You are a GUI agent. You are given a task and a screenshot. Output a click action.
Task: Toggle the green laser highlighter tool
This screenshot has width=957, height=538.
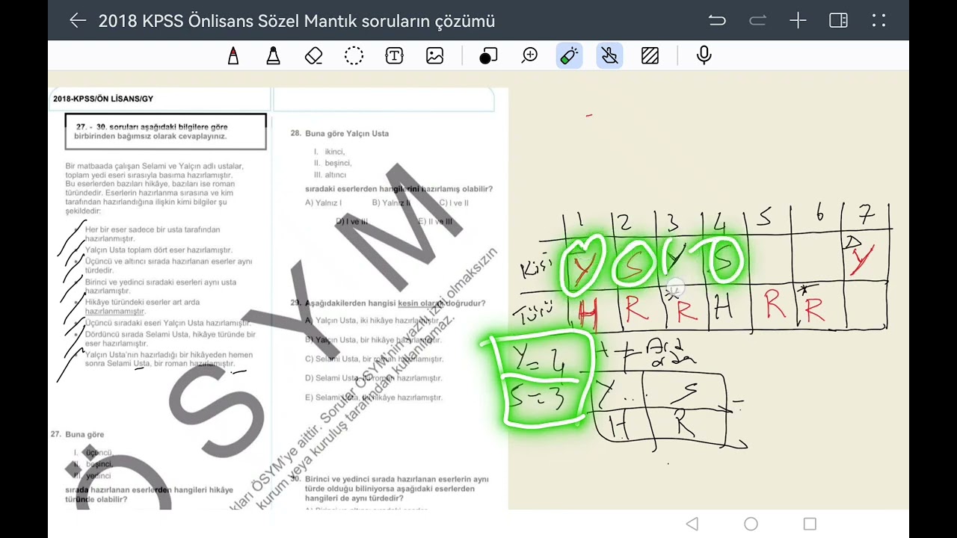pyautogui.click(x=570, y=56)
